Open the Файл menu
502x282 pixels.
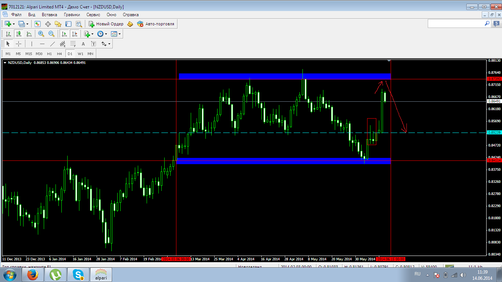pyautogui.click(x=16, y=15)
